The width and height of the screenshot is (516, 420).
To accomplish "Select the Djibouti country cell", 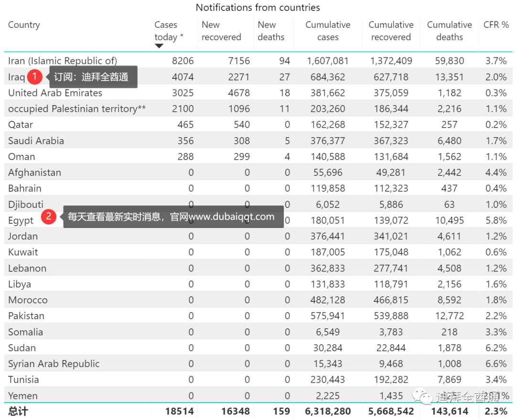I will point(26,205).
